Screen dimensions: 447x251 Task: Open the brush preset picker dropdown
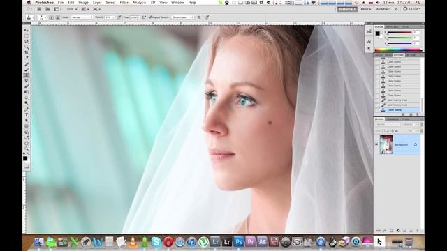pos(42,17)
